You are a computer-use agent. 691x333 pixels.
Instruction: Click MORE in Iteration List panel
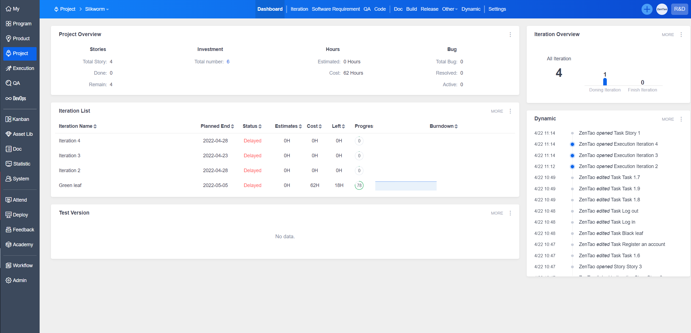[497, 111]
